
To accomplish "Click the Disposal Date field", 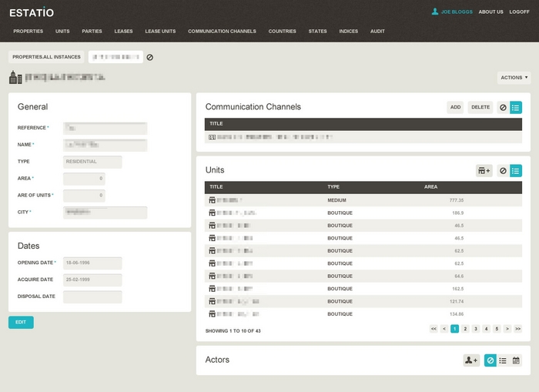I will click(x=92, y=297).
